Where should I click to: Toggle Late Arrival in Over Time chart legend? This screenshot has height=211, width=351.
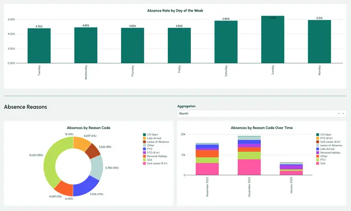pos(325,149)
